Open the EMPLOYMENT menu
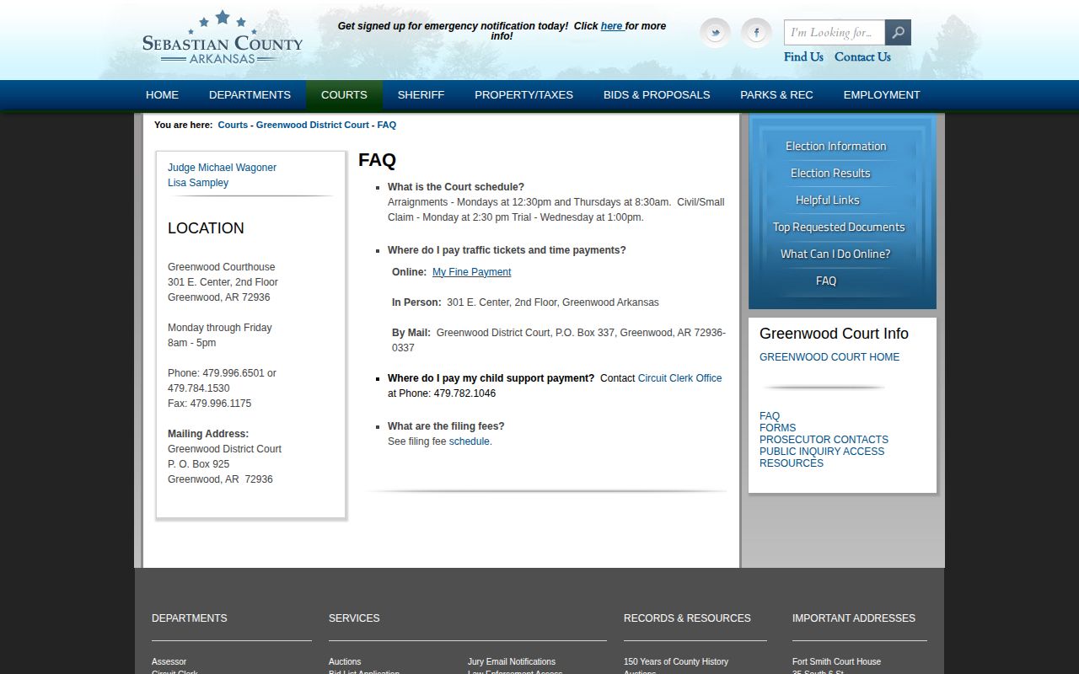 point(882,95)
